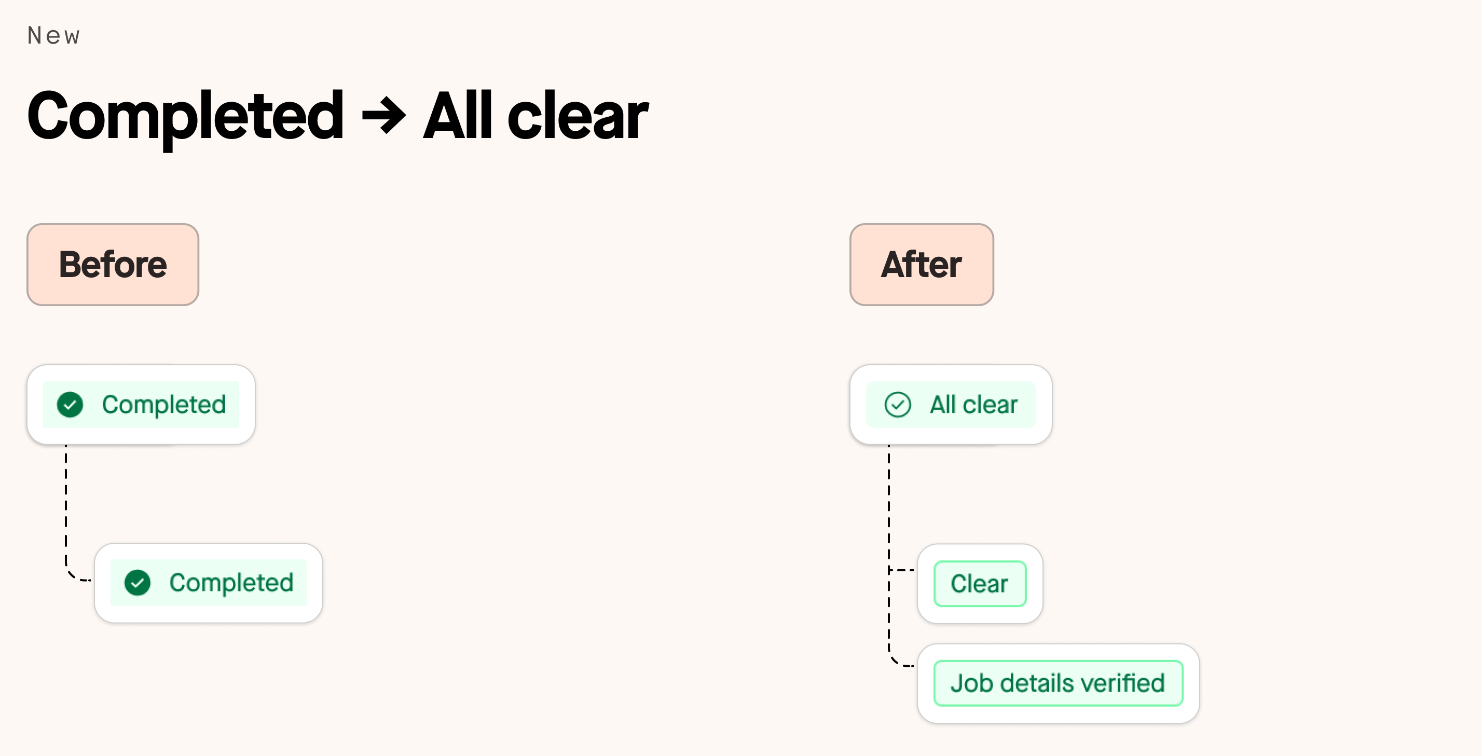
Task: Select the After label
Action: pos(922,265)
